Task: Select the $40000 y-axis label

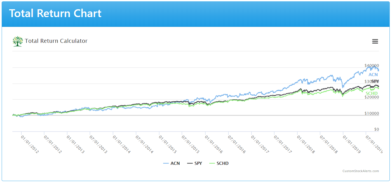Action: pos(372,65)
